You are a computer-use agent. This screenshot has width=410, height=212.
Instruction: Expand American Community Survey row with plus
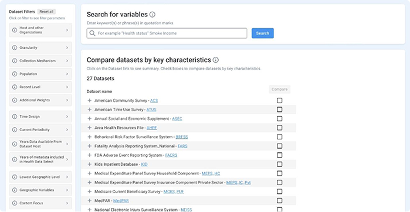point(89,101)
